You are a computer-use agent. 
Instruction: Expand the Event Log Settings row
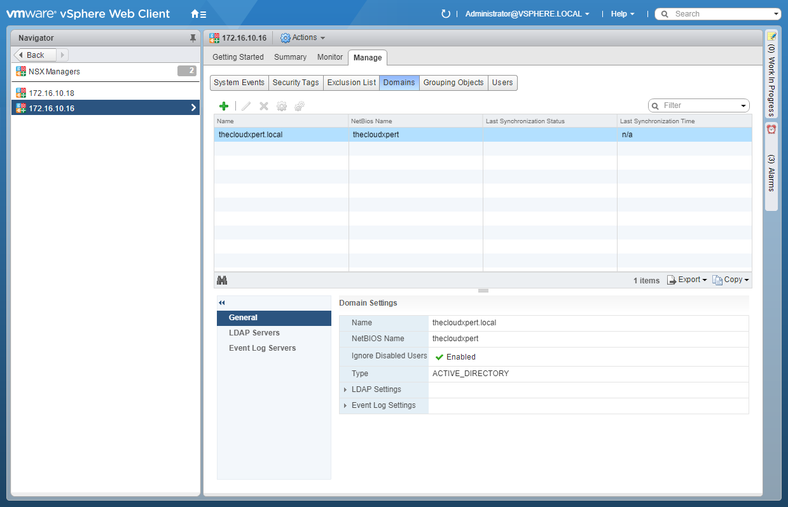[345, 405]
